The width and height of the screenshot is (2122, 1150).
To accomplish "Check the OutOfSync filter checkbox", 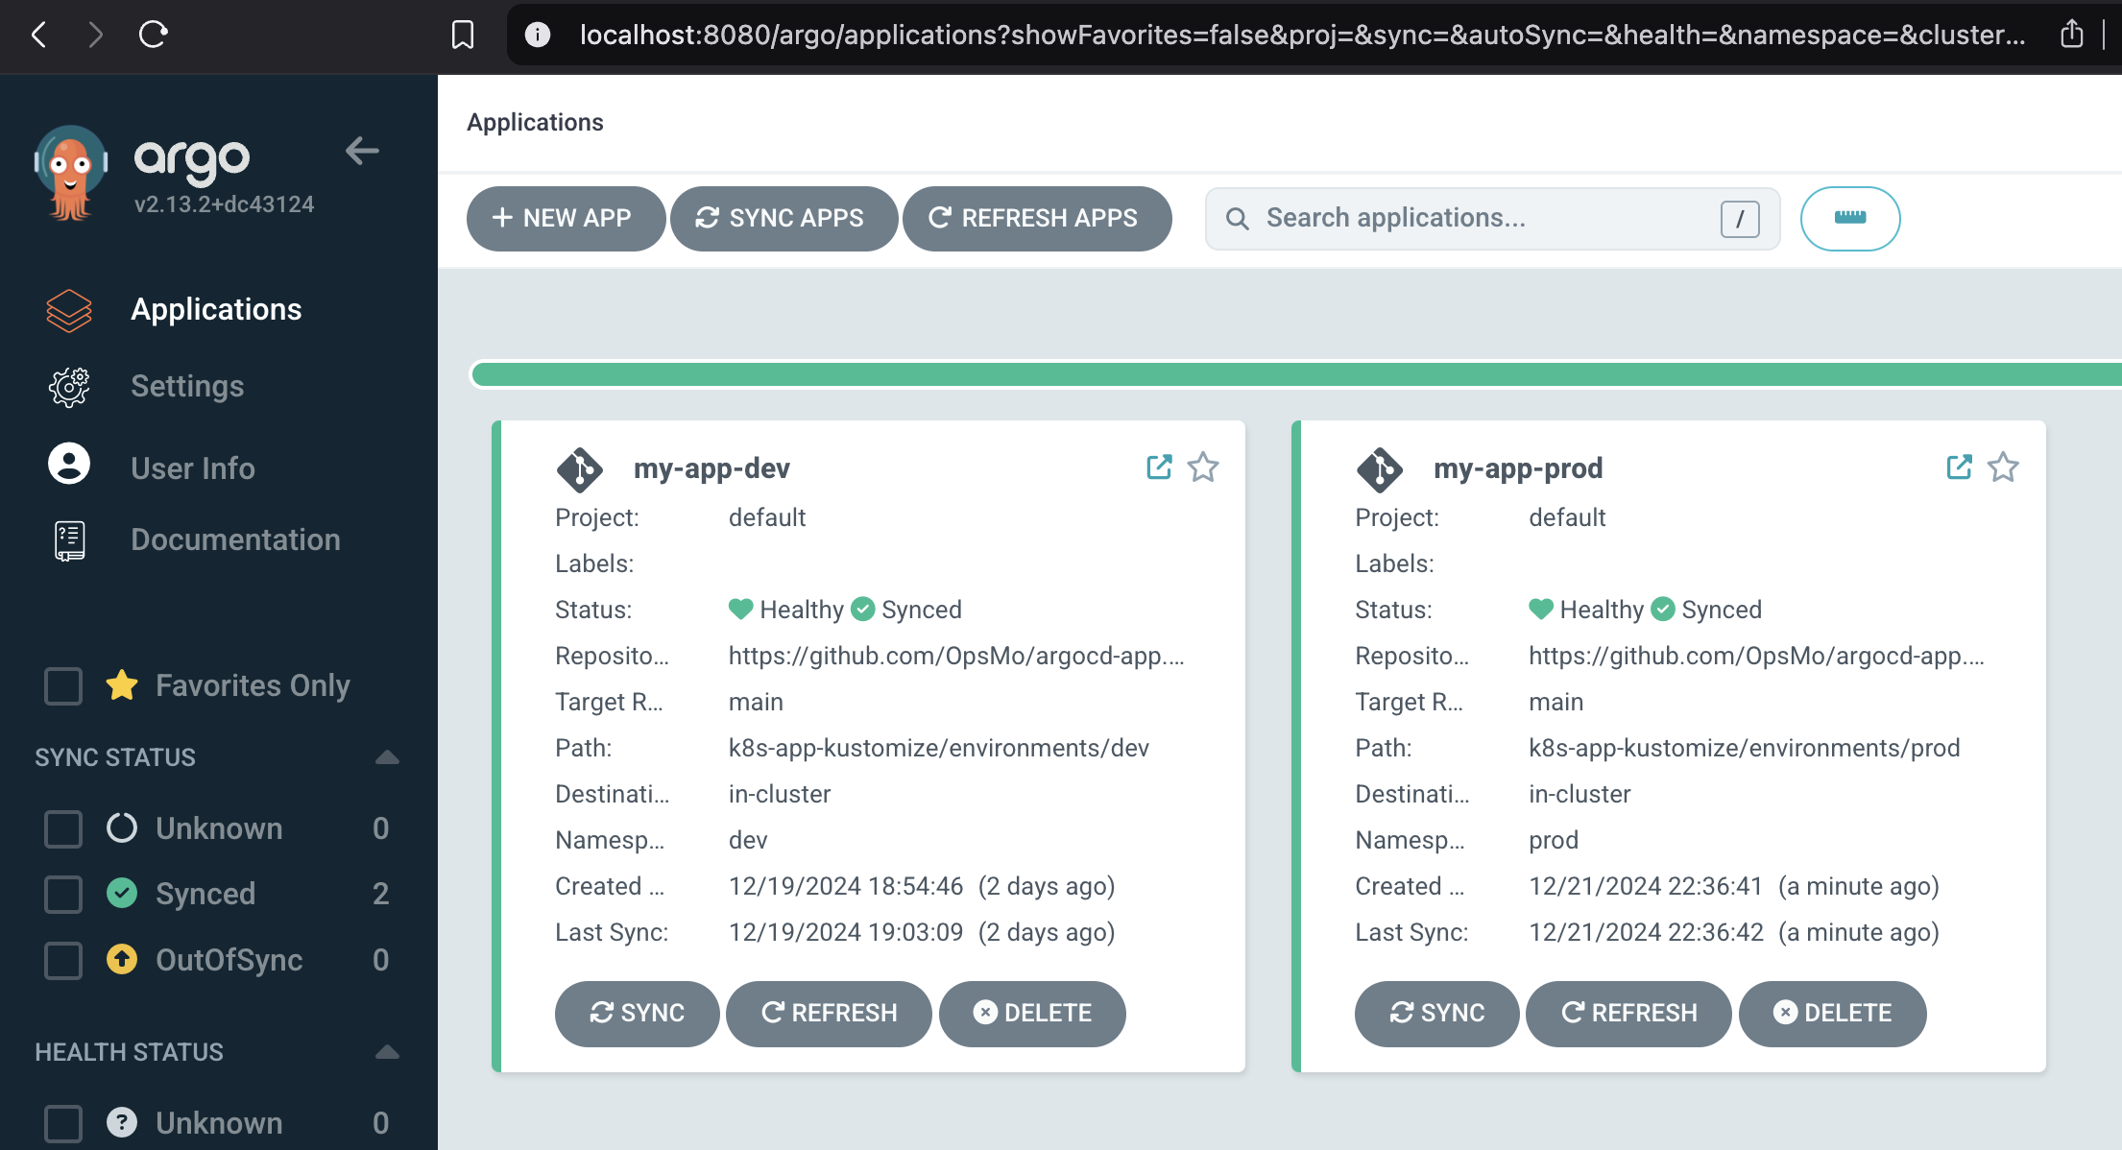I will pyautogui.click(x=63, y=960).
